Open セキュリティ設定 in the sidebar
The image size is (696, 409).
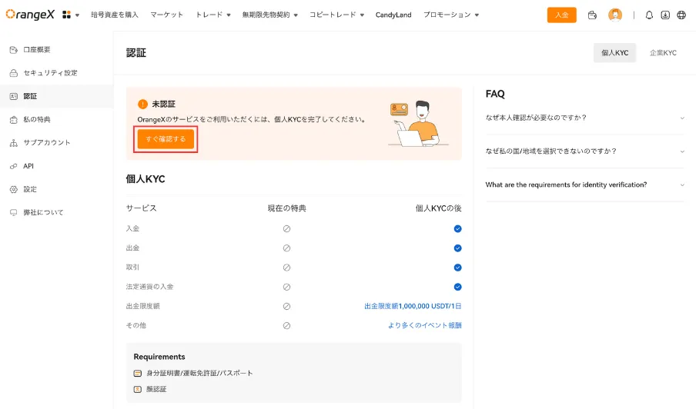click(x=56, y=73)
